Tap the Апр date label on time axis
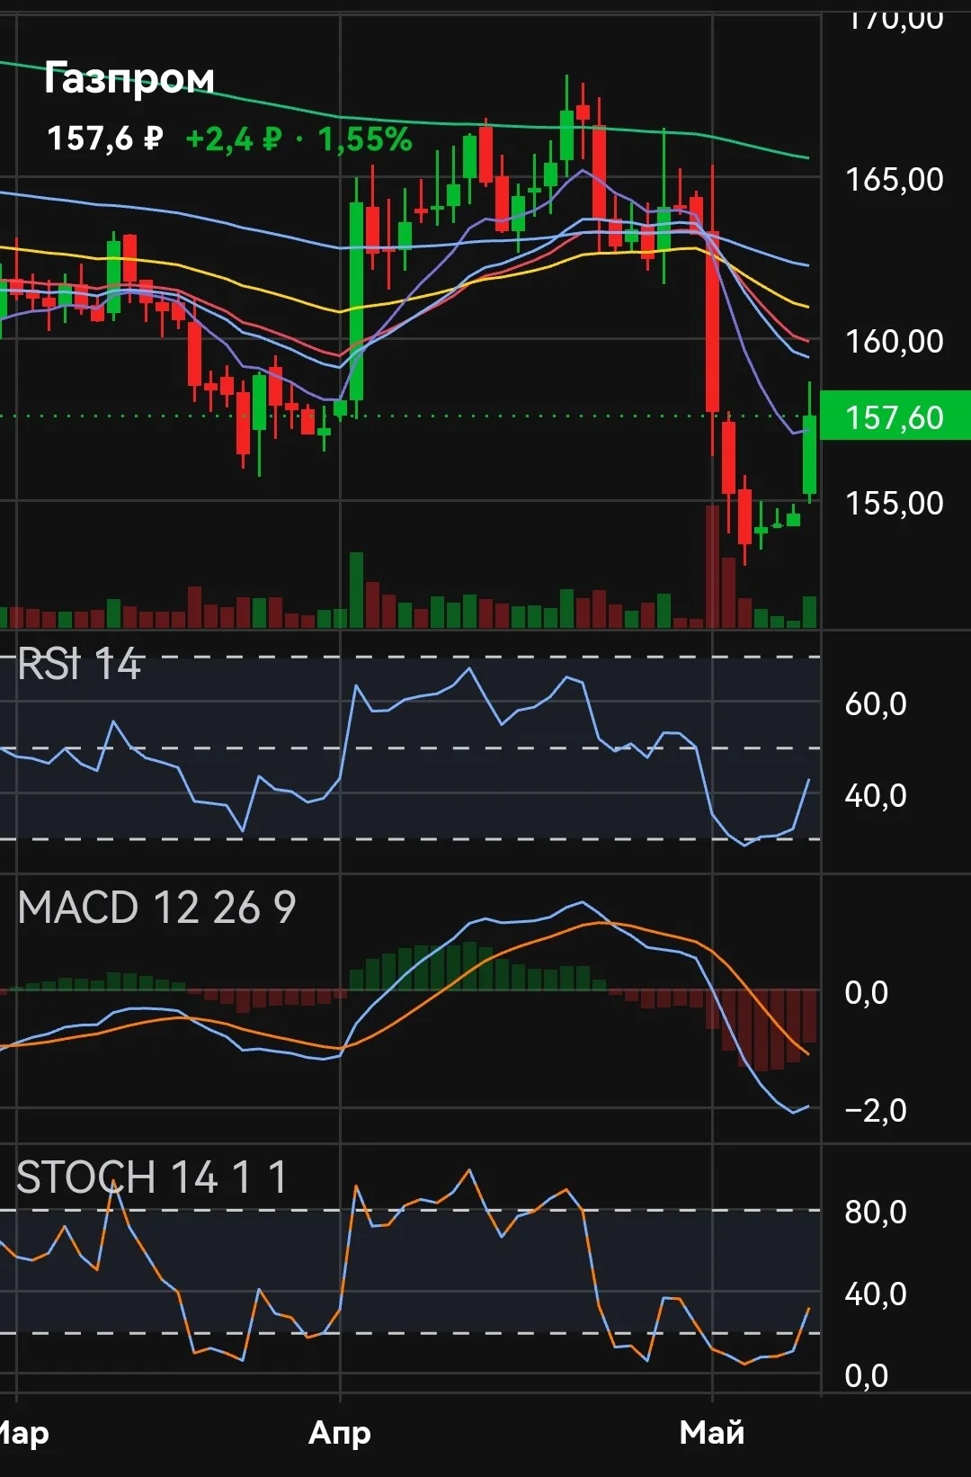Image resolution: width=971 pixels, height=1477 pixels. point(340,1432)
